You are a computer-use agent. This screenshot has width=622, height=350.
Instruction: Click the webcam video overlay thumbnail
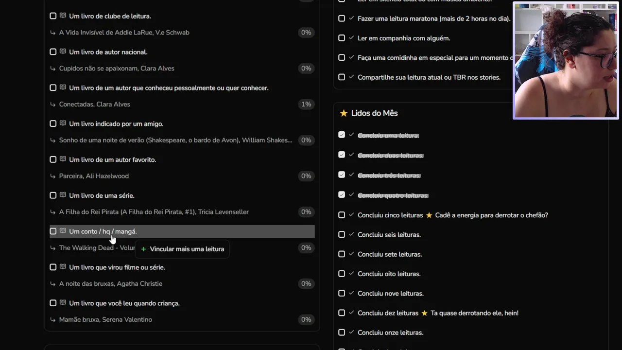pos(566,61)
